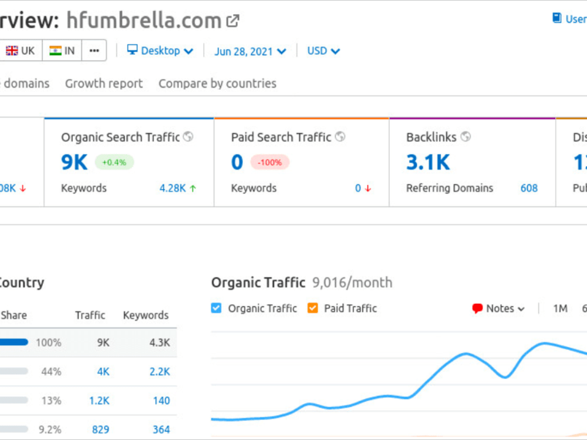Select the UK database tab
The image size is (587, 440).
[x=21, y=50]
